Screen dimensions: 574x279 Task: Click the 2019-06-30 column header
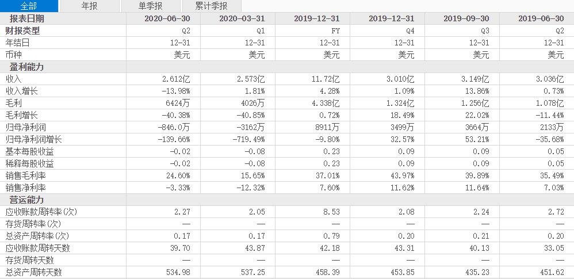(x=541, y=18)
